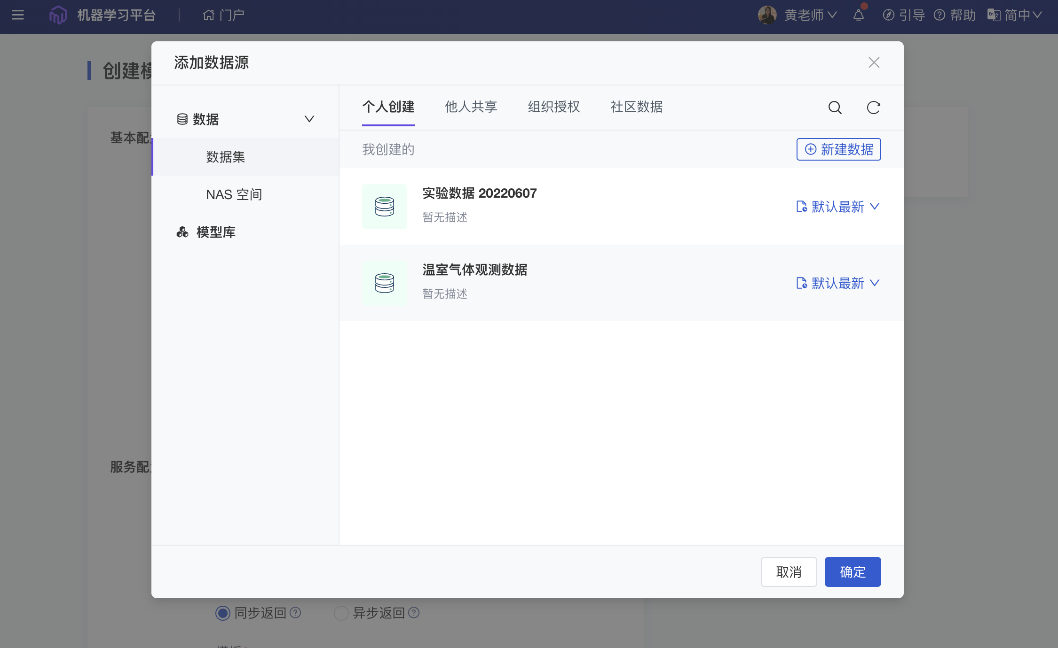Click the 实验数据 20220607 dataset icon
The image size is (1058, 648).
(384, 207)
